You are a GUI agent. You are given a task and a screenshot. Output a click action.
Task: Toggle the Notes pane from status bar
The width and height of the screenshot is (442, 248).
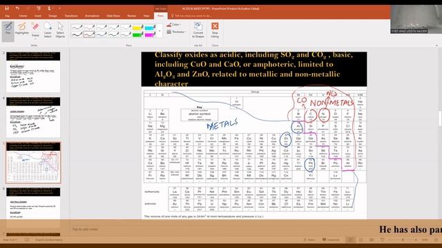coord(309,240)
